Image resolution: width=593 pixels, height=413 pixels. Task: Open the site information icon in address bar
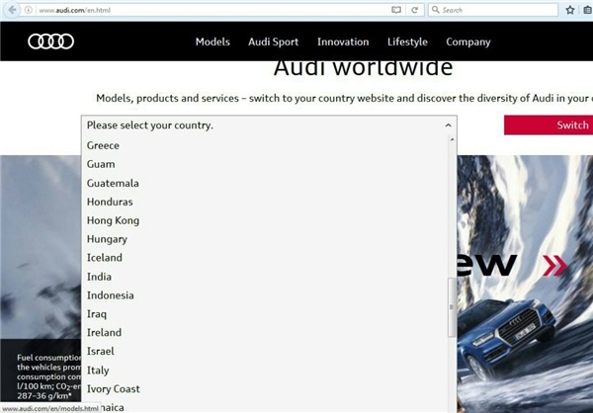[x=29, y=10]
